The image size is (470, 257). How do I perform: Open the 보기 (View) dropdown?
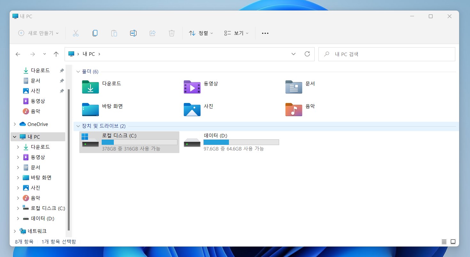[236, 33]
